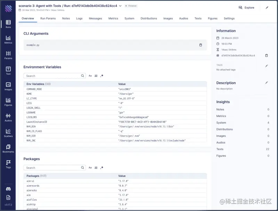This screenshot has width=278, height=211.
Task: Select the aimrecords package row
Action: 115,186
